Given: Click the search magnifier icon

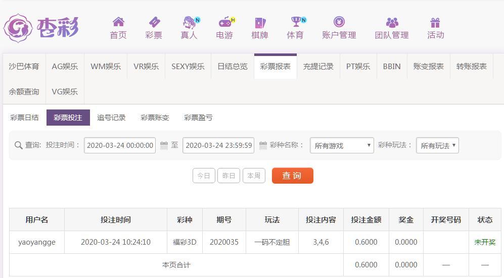Looking at the screenshot, I should click(19, 145).
